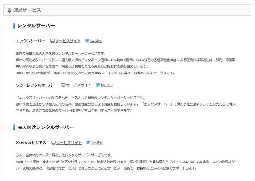Click the line starting with 99.99%以上の高い安定性

(x=82, y=67)
